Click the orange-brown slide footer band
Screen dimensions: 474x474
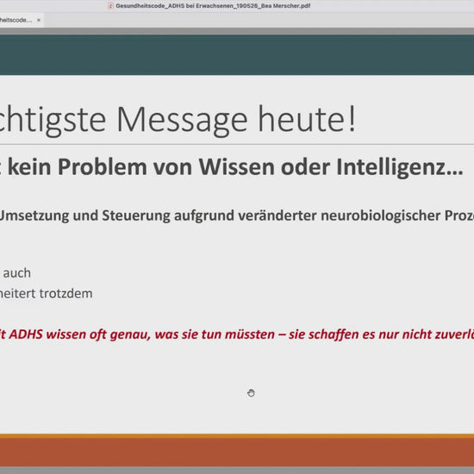click(237, 452)
